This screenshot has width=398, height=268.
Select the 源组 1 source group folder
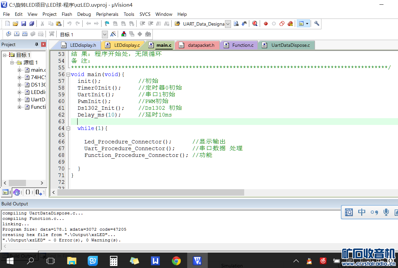click(30, 63)
